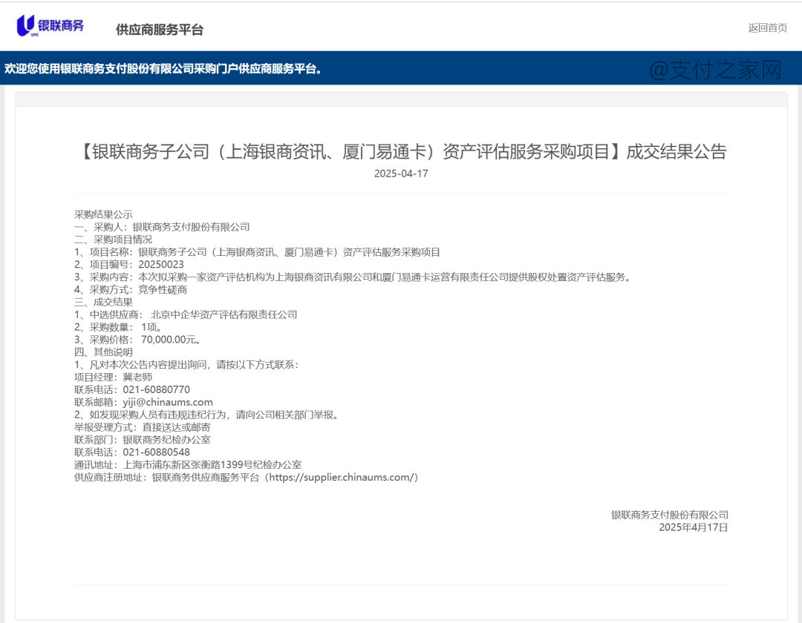Click the 联系部门 银联商务纪检办公室 line
This screenshot has height=623, width=802.
click(x=142, y=440)
